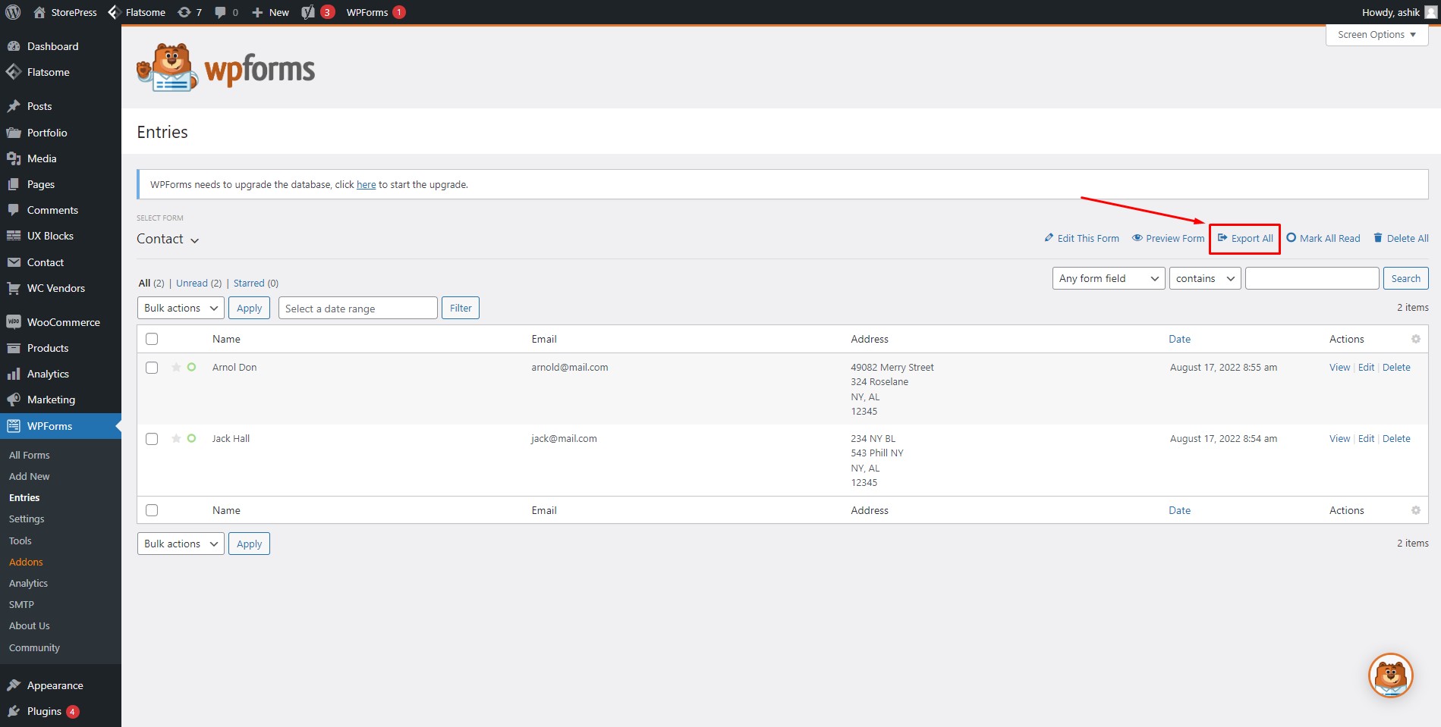The width and height of the screenshot is (1441, 727).
Task: Open Posts pushpin menu item
Action: (14, 106)
